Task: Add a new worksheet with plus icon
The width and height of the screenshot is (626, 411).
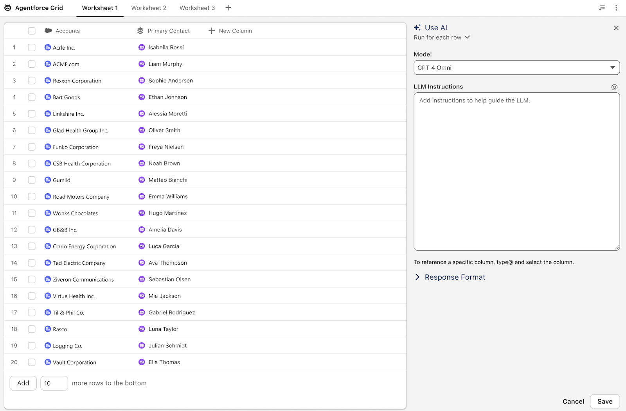Action: pos(228,8)
